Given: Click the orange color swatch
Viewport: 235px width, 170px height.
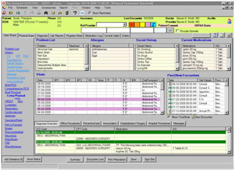Looking at the screenshot, I should [137, 25].
